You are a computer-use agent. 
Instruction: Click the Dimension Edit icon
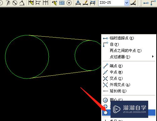coord(78,3)
